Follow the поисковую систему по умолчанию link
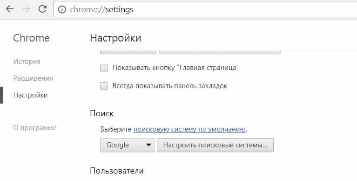 189,129
